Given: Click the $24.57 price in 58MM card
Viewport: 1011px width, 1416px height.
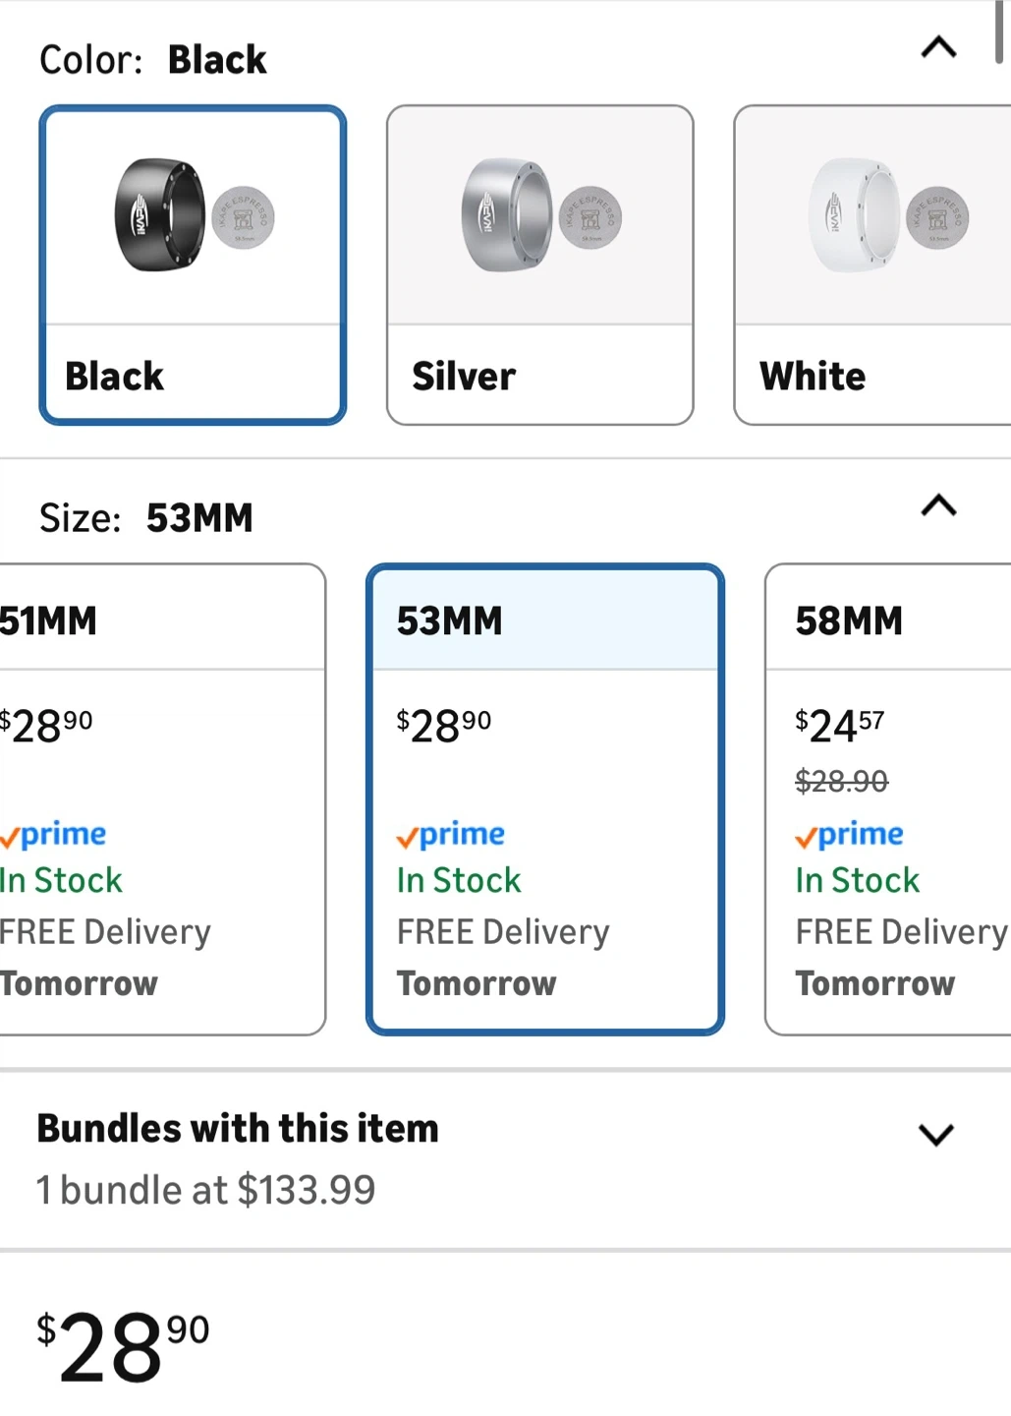Looking at the screenshot, I should [x=840, y=727].
